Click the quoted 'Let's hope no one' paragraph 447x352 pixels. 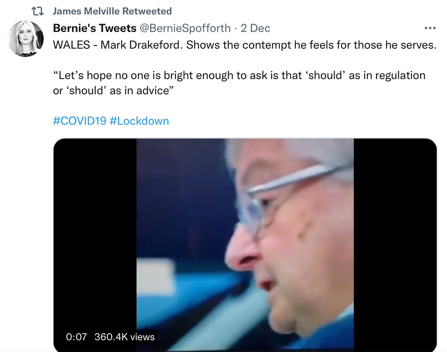coord(239,75)
